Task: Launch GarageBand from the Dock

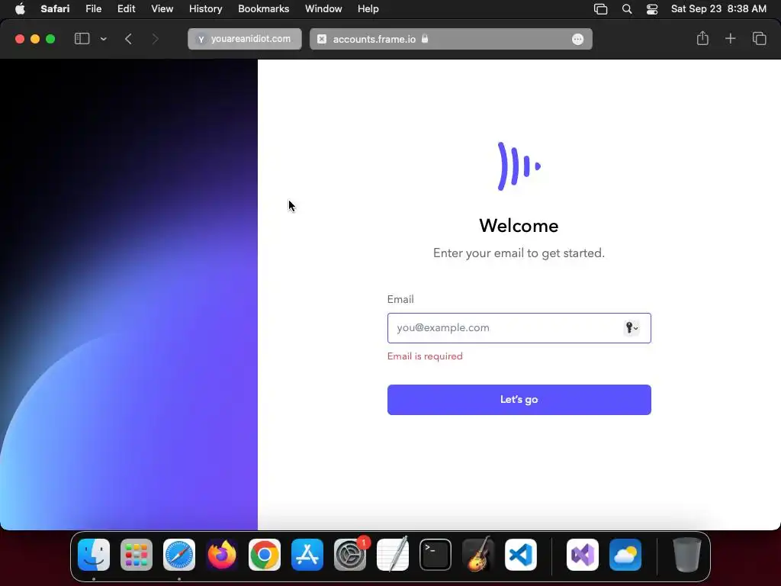Action: [478, 555]
